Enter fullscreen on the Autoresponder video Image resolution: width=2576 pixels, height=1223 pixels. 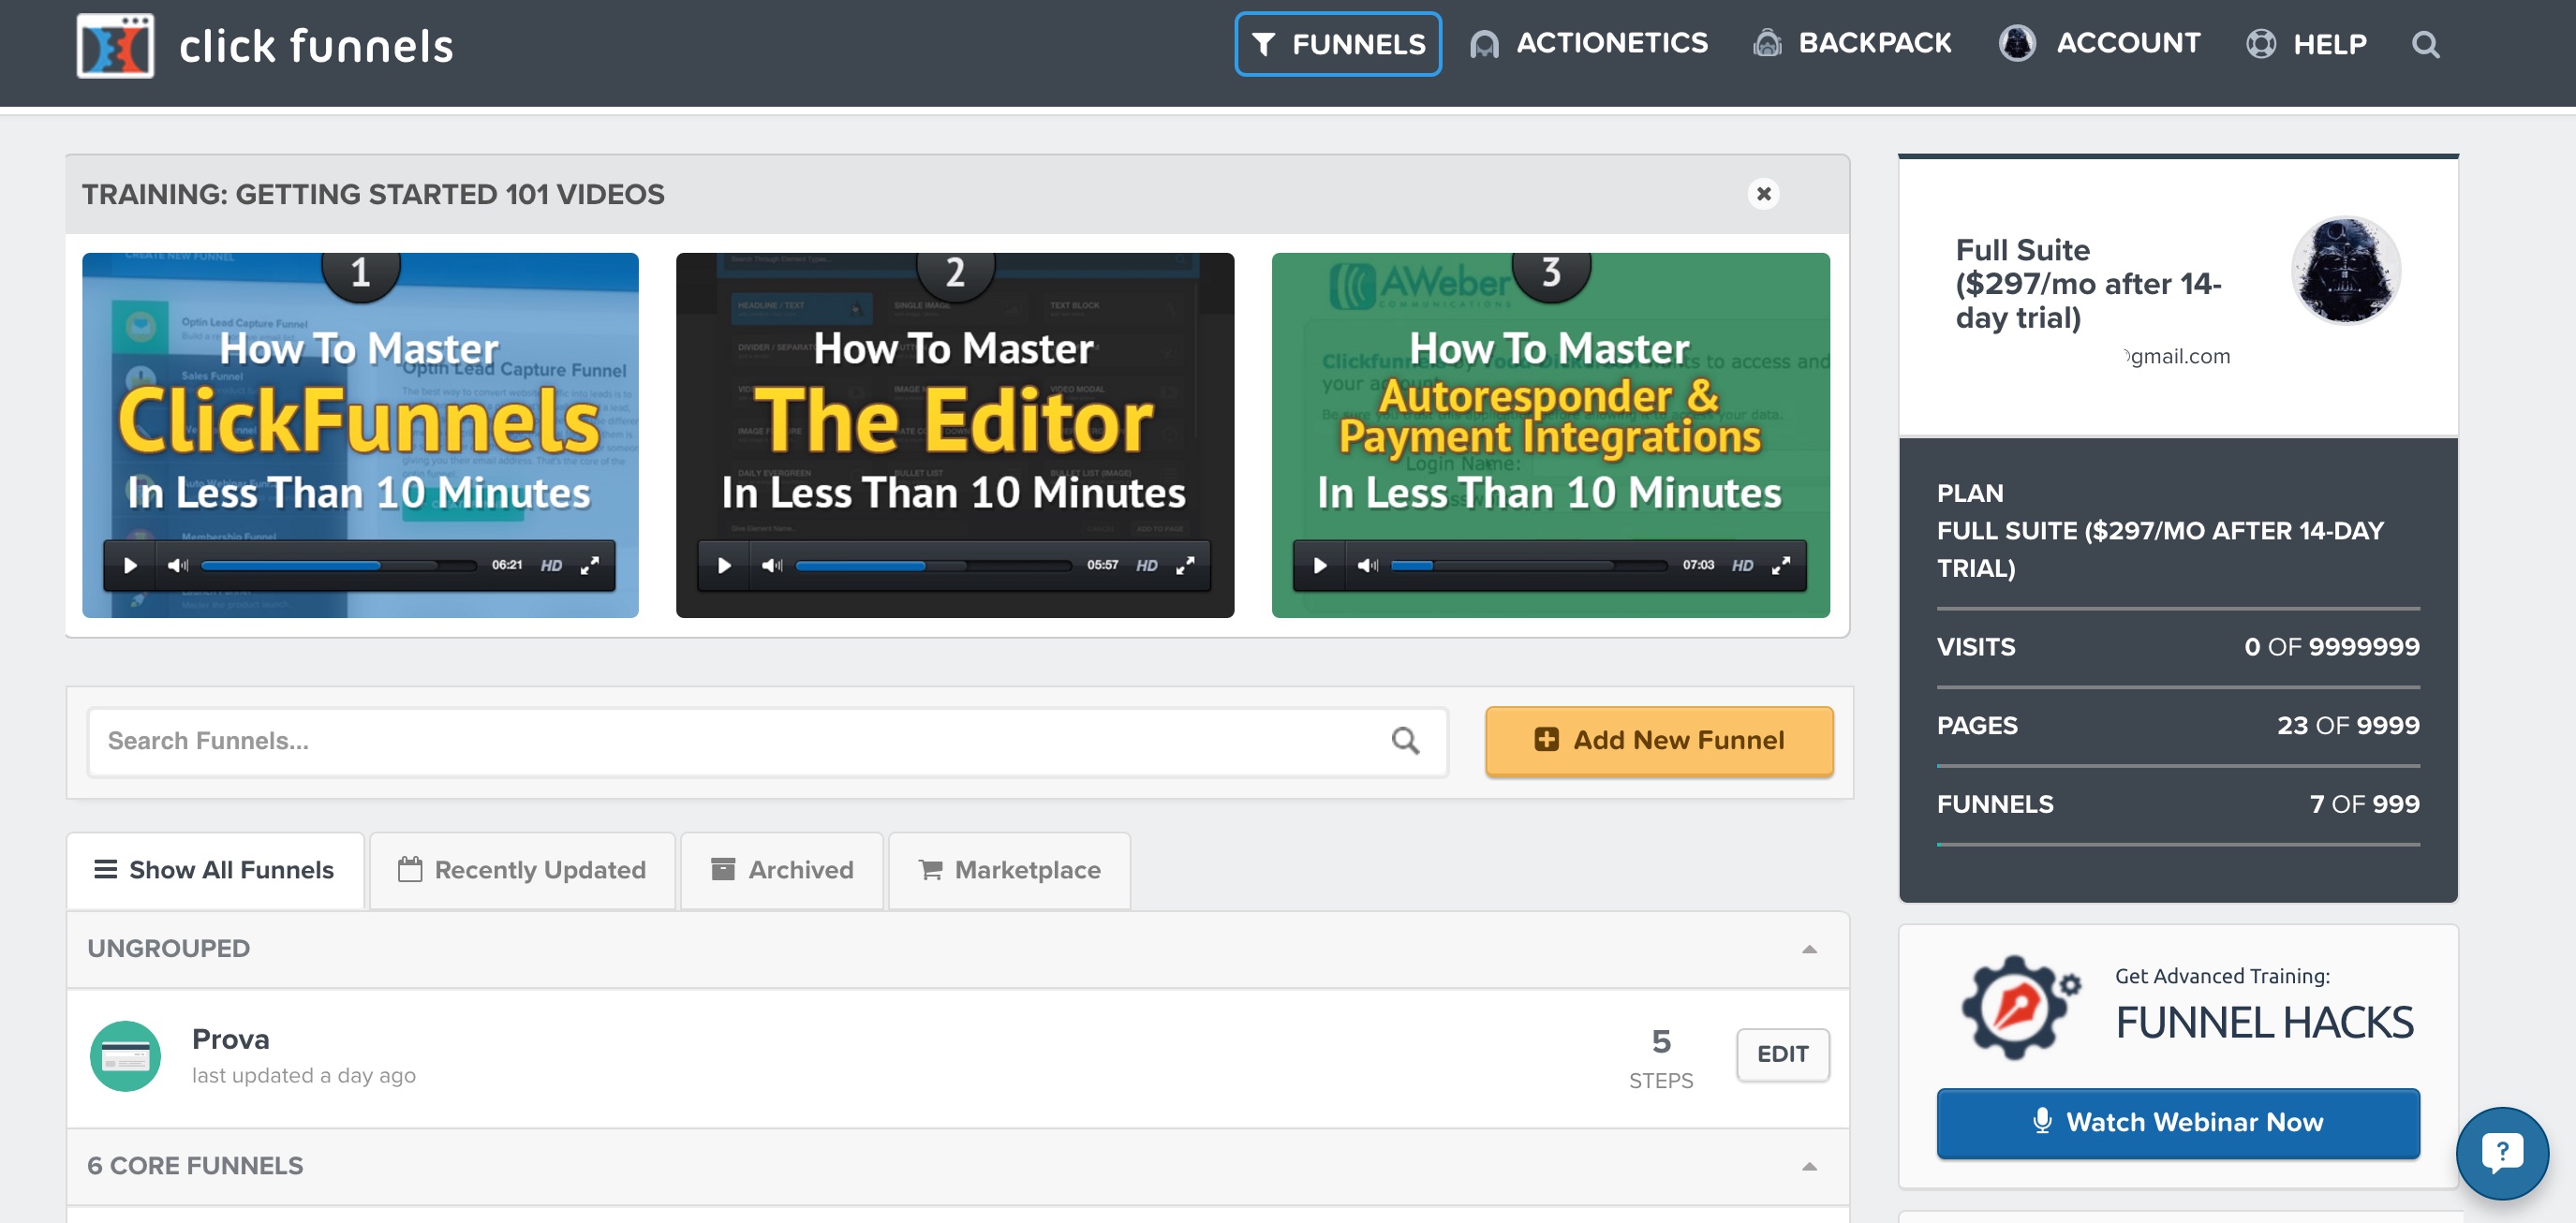[1780, 565]
